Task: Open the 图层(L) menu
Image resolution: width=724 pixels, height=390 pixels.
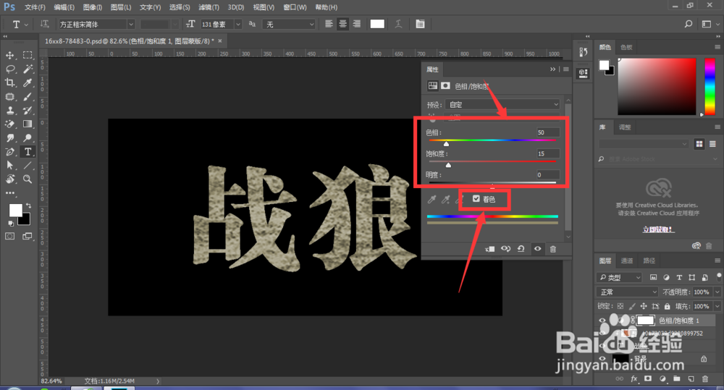Action: [x=120, y=7]
